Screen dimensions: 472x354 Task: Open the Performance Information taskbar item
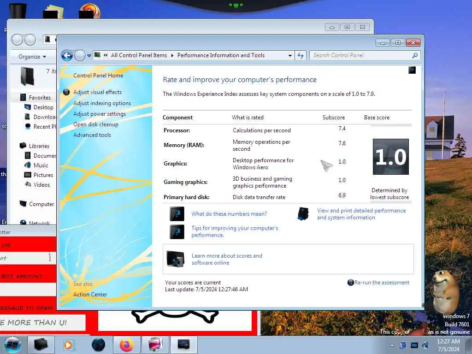184,345
